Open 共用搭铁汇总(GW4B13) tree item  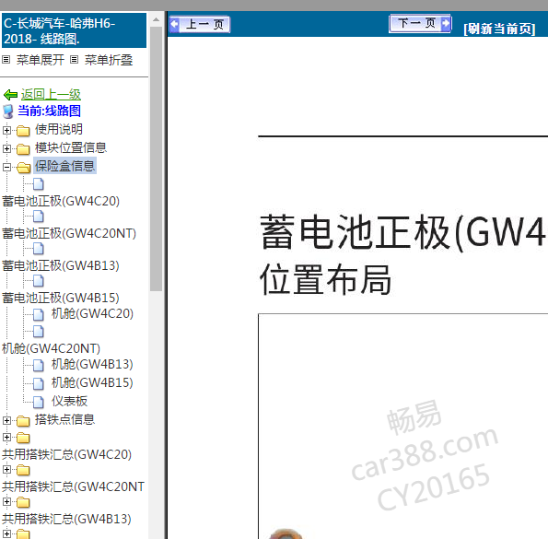tap(66, 519)
